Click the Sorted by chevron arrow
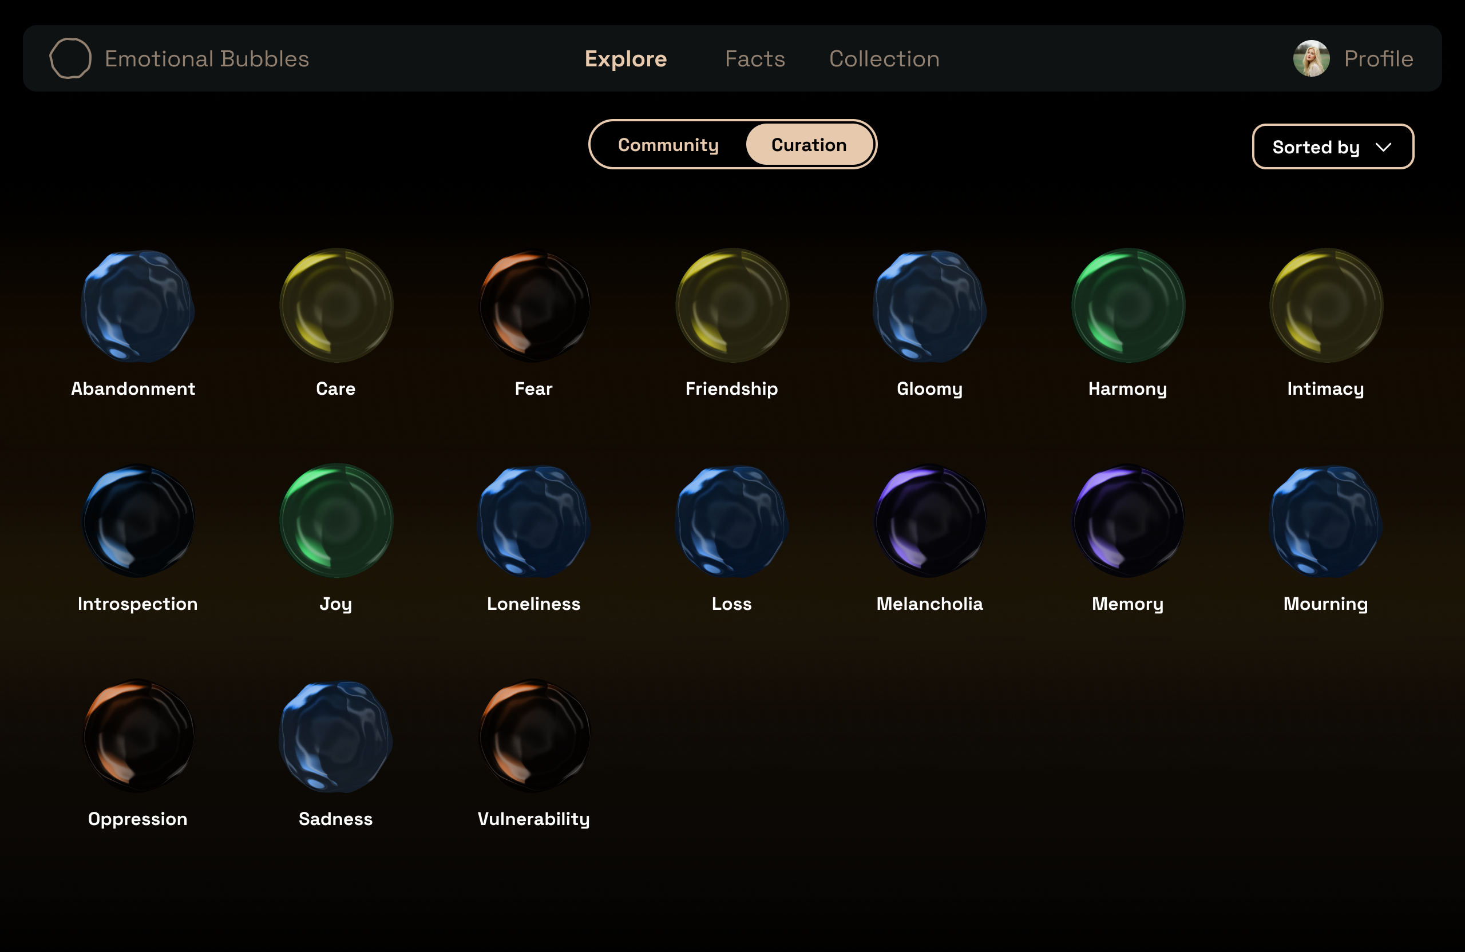1465x952 pixels. pyautogui.click(x=1384, y=147)
